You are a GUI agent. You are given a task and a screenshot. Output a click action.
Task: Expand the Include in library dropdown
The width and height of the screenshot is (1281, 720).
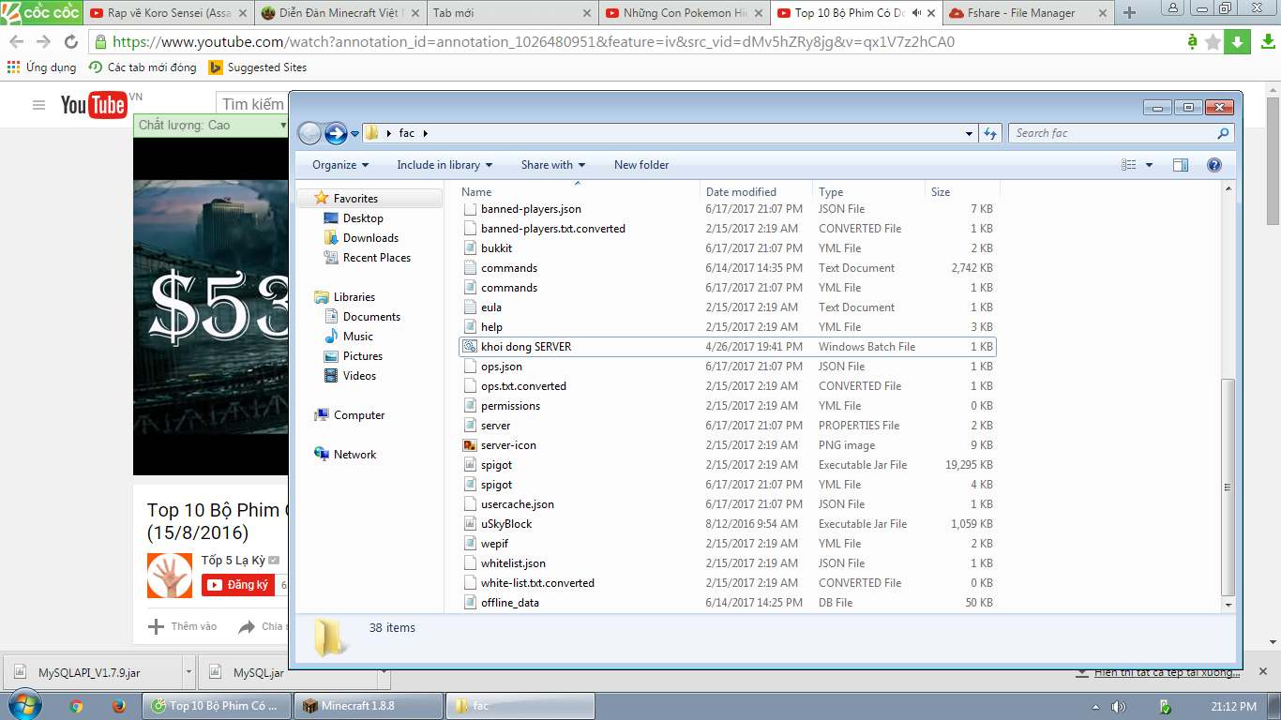point(445,165)
